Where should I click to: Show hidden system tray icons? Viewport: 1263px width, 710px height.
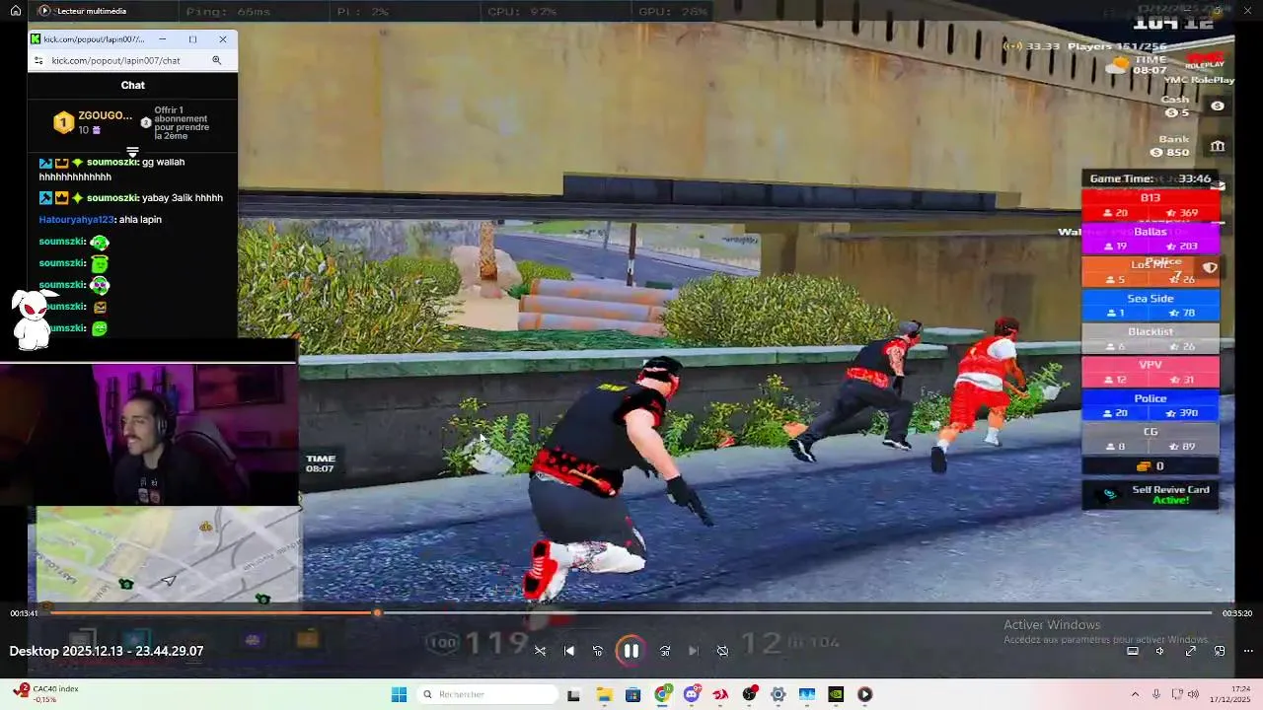coord(1135,694)
